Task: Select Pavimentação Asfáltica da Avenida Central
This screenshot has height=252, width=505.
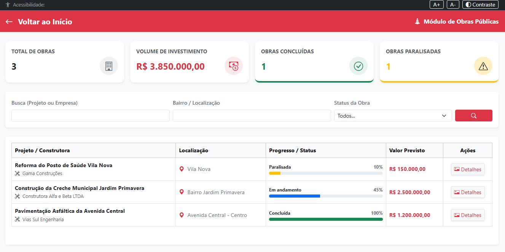Action: coord(70,211)
